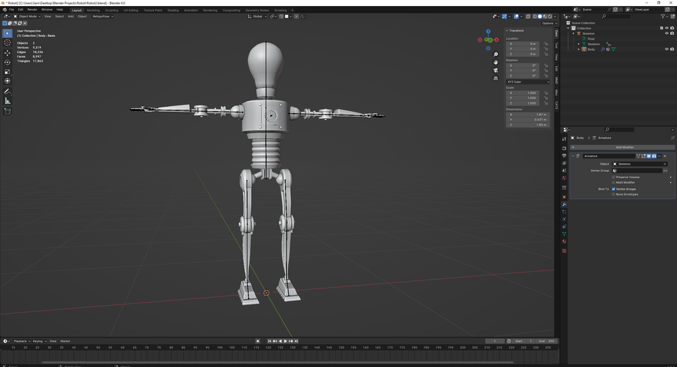The image size is (677, 367).
Task: Select solid viewport shading mode
Action: pos(540,16)
